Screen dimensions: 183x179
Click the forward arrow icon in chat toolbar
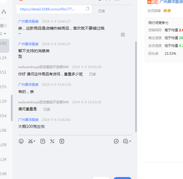[116, 141]
